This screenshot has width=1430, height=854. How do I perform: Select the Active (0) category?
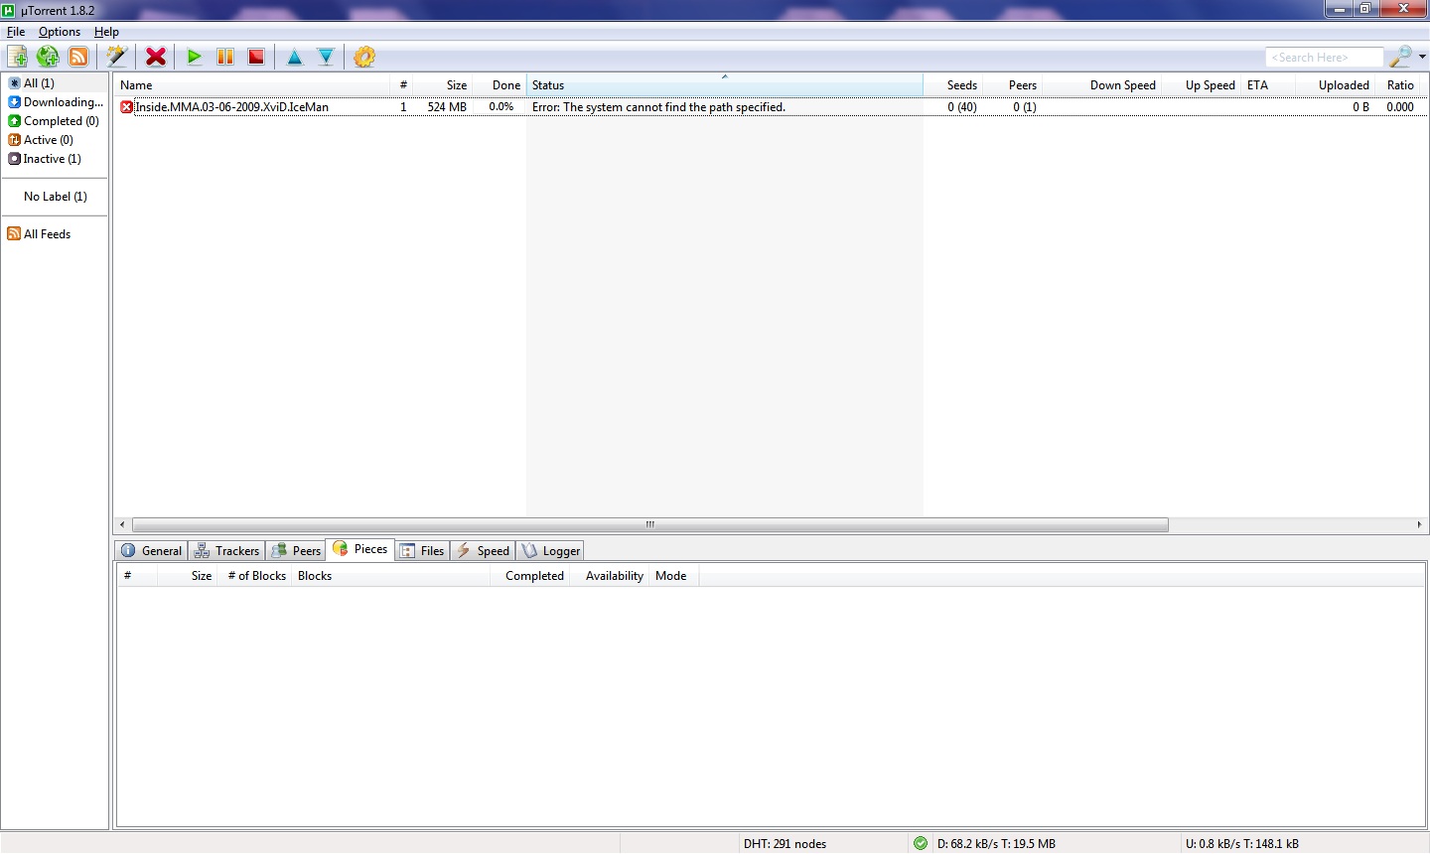56,140
